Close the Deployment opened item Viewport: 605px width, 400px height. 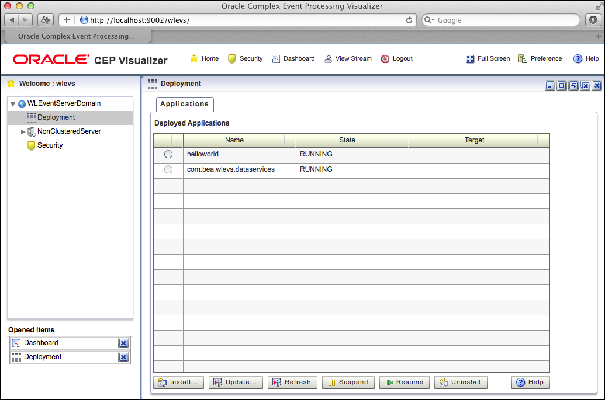pyautogui.click(x=123, y=357)
